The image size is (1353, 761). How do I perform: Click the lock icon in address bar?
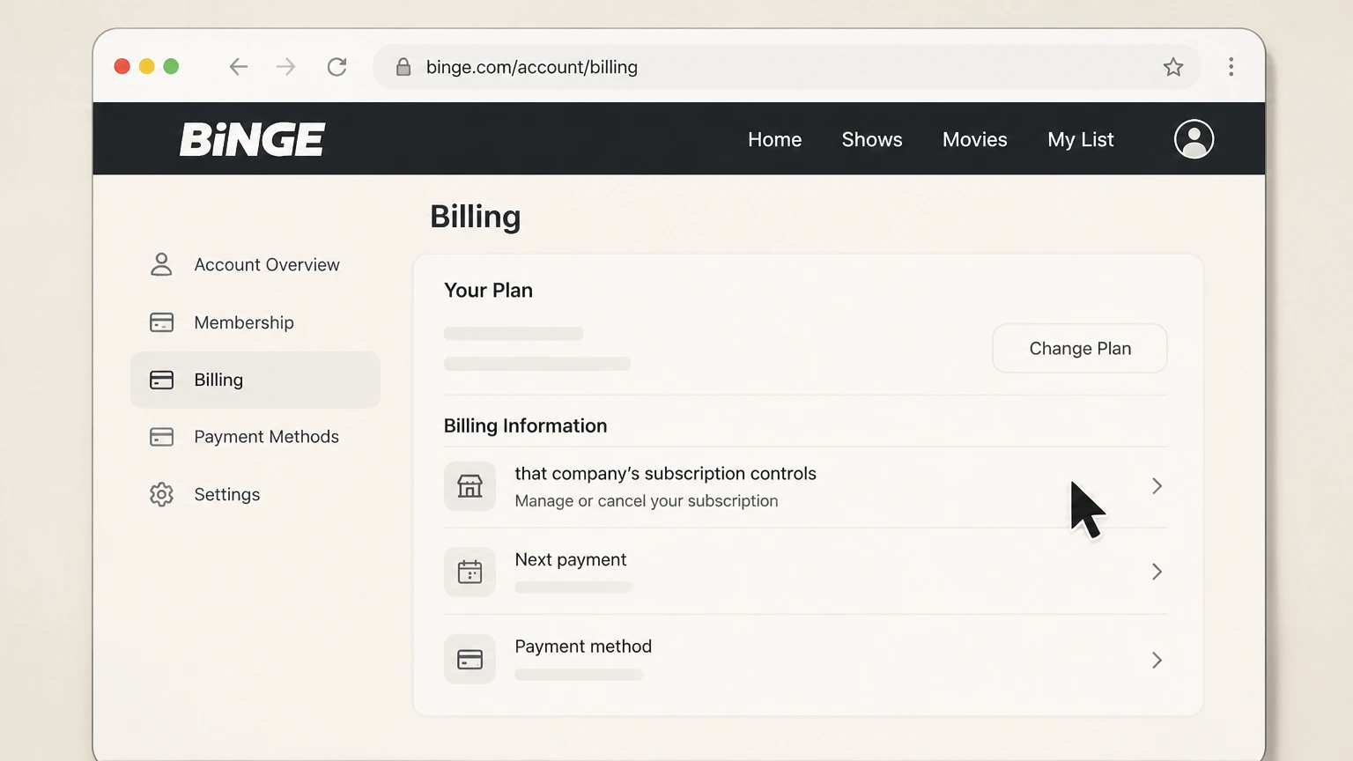403,67
